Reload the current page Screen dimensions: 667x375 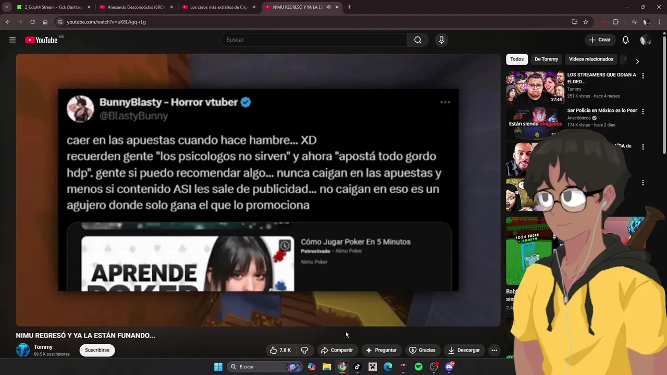[x=32, y=22]
